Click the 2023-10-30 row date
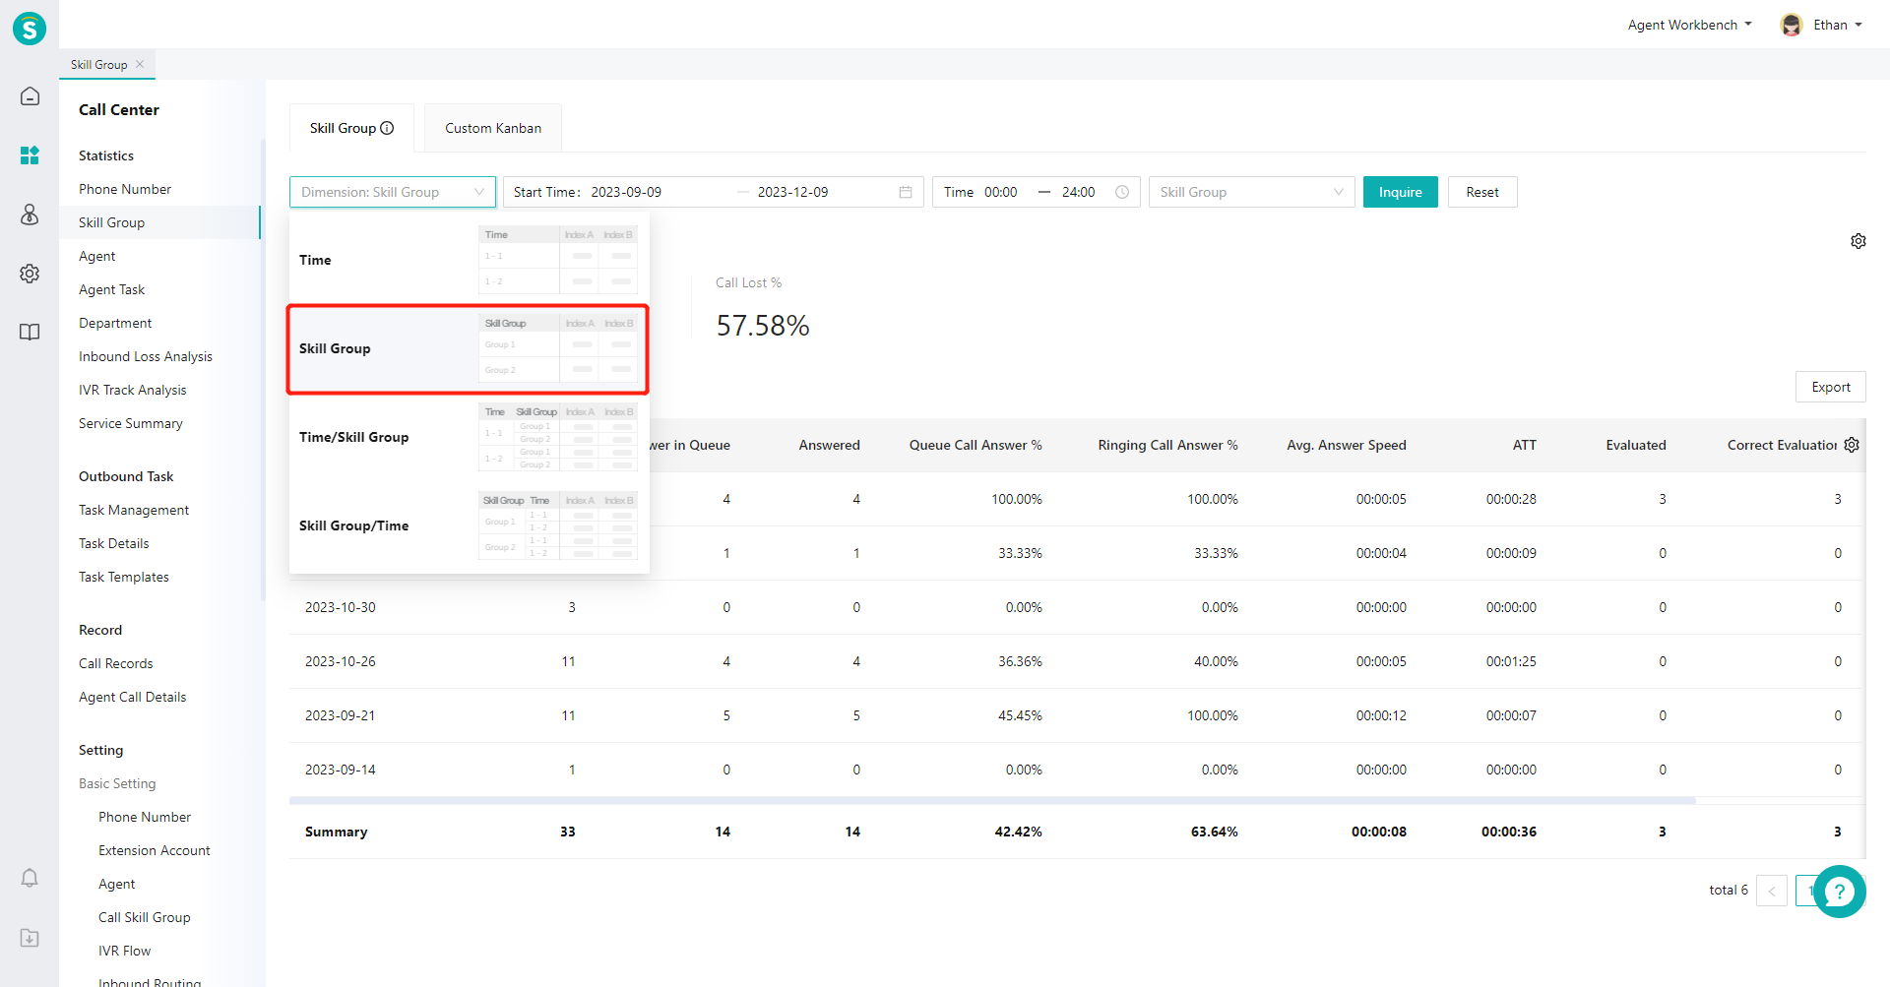Screen dimensions: 1890x987 341,607
